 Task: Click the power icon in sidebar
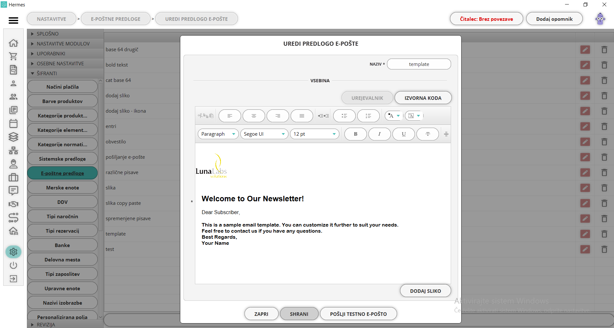13,265
